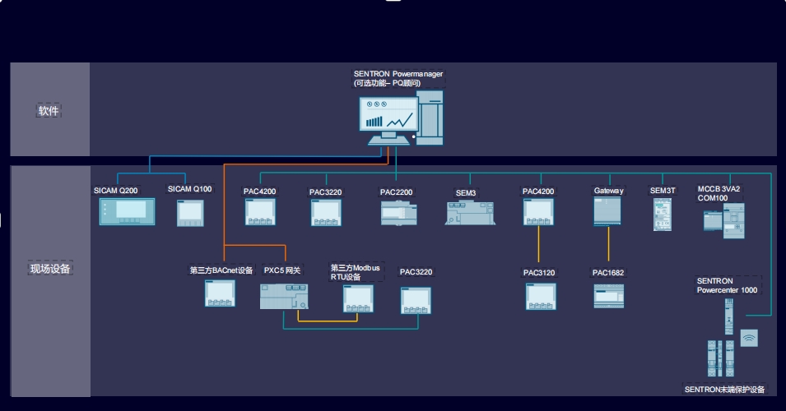Select the SICAM Q200 device icon
Image resolution: width=786 pixels, height=411 pixels.
[127, 211]
